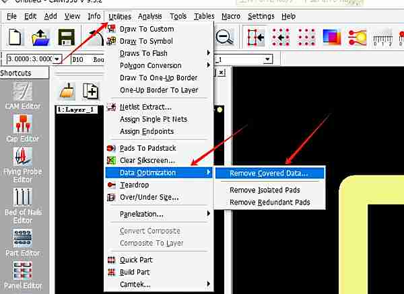Viewport: 404px width, 294px height.
Task: Open the Analysis menu
Action: [149, 16]
